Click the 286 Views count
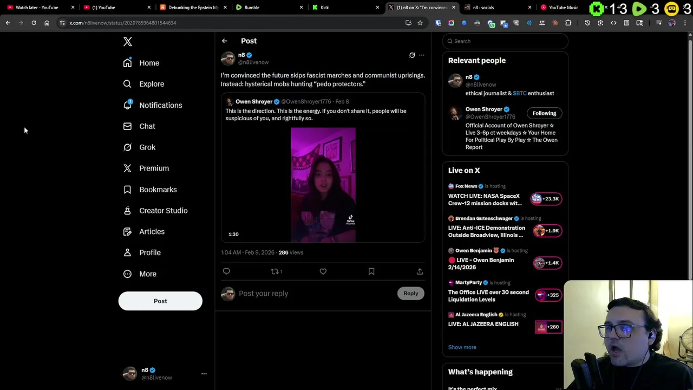Screen dimensions: 693x390 click(x=291, y=252)
